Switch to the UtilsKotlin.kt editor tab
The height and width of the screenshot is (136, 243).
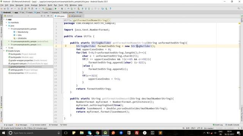point(76,16)
